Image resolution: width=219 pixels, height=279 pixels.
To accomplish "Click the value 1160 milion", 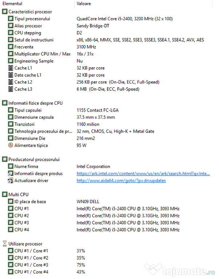I will click(88, 124).
